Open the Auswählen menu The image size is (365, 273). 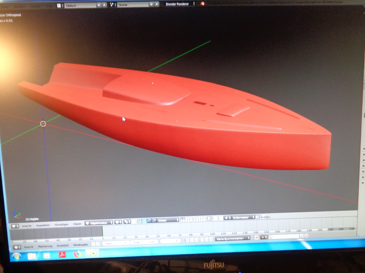click(43, 225)
